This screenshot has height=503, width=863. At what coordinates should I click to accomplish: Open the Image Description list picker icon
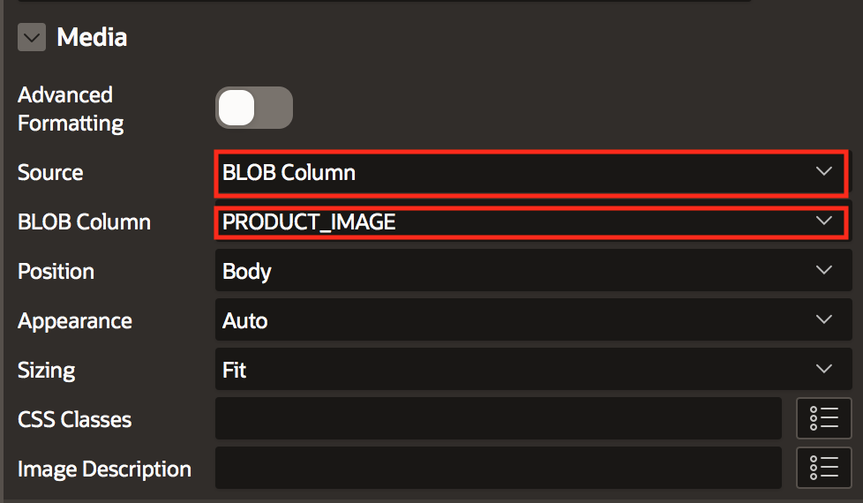[823, 469]
